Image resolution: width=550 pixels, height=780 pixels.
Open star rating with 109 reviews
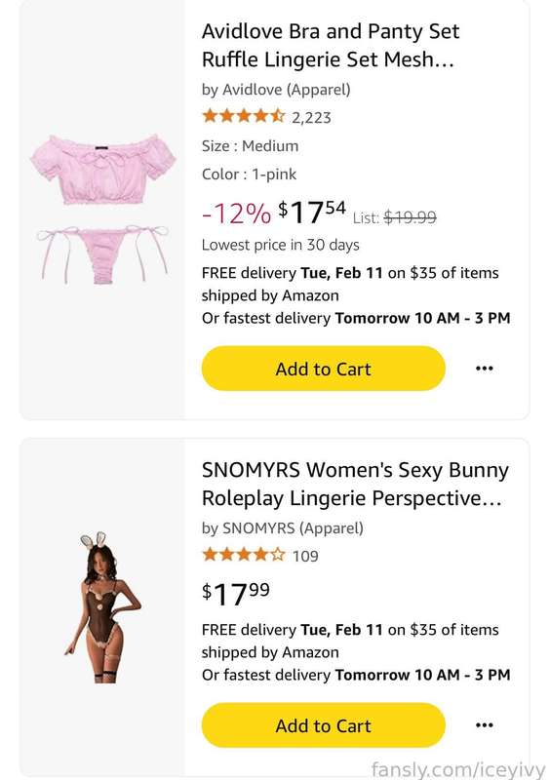pos(244,555)
